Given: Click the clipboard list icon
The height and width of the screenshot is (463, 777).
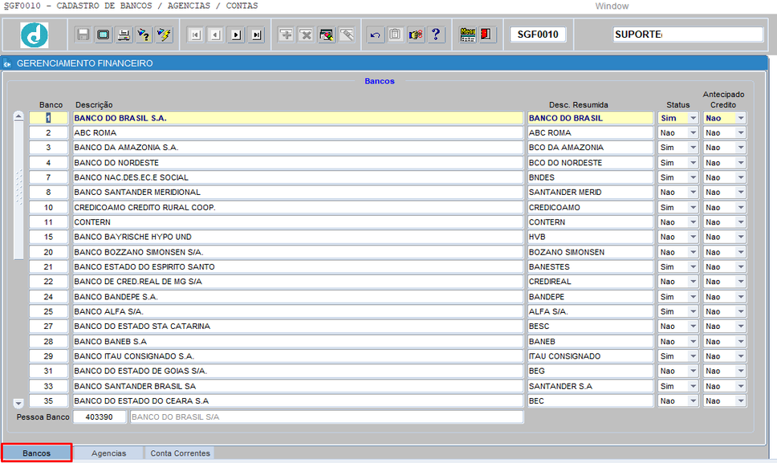Looking at the screenshot, I should click(396, 35).
